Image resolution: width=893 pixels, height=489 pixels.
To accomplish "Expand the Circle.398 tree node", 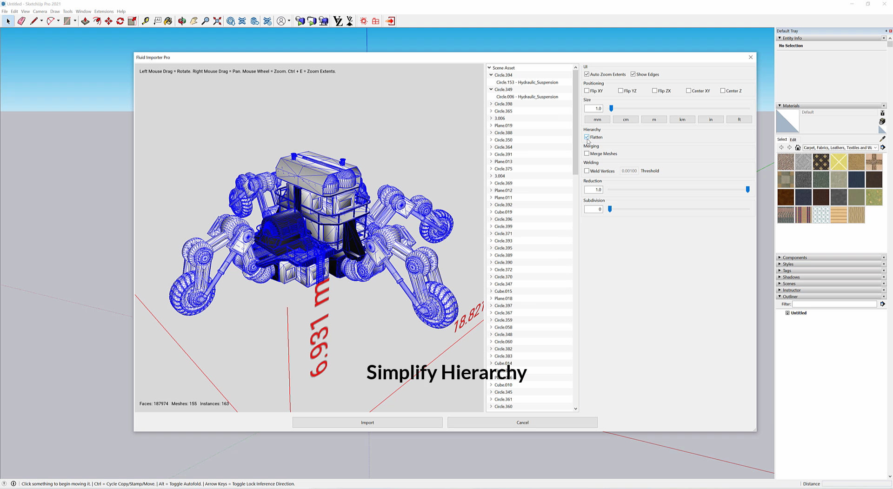I will click(x=491, y=104).
